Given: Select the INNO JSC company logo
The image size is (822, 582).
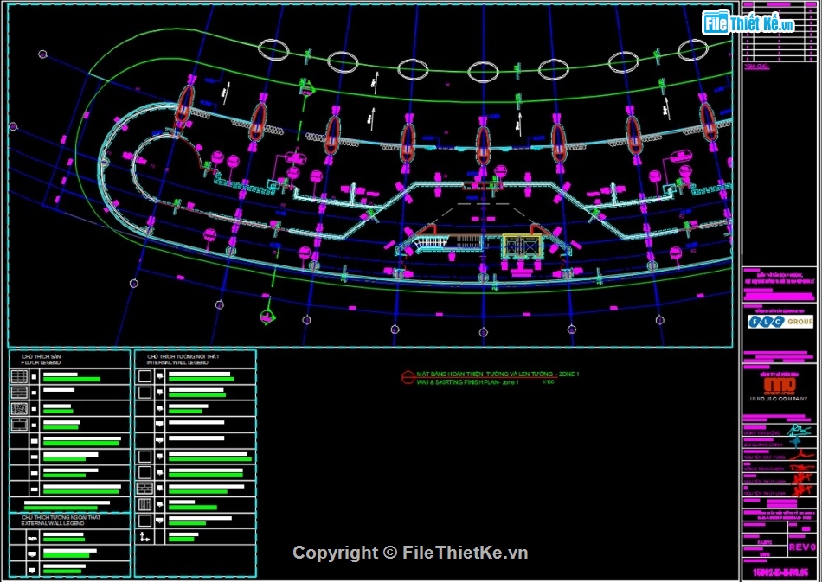Looking at the screenshot, I should pos(778,387).
